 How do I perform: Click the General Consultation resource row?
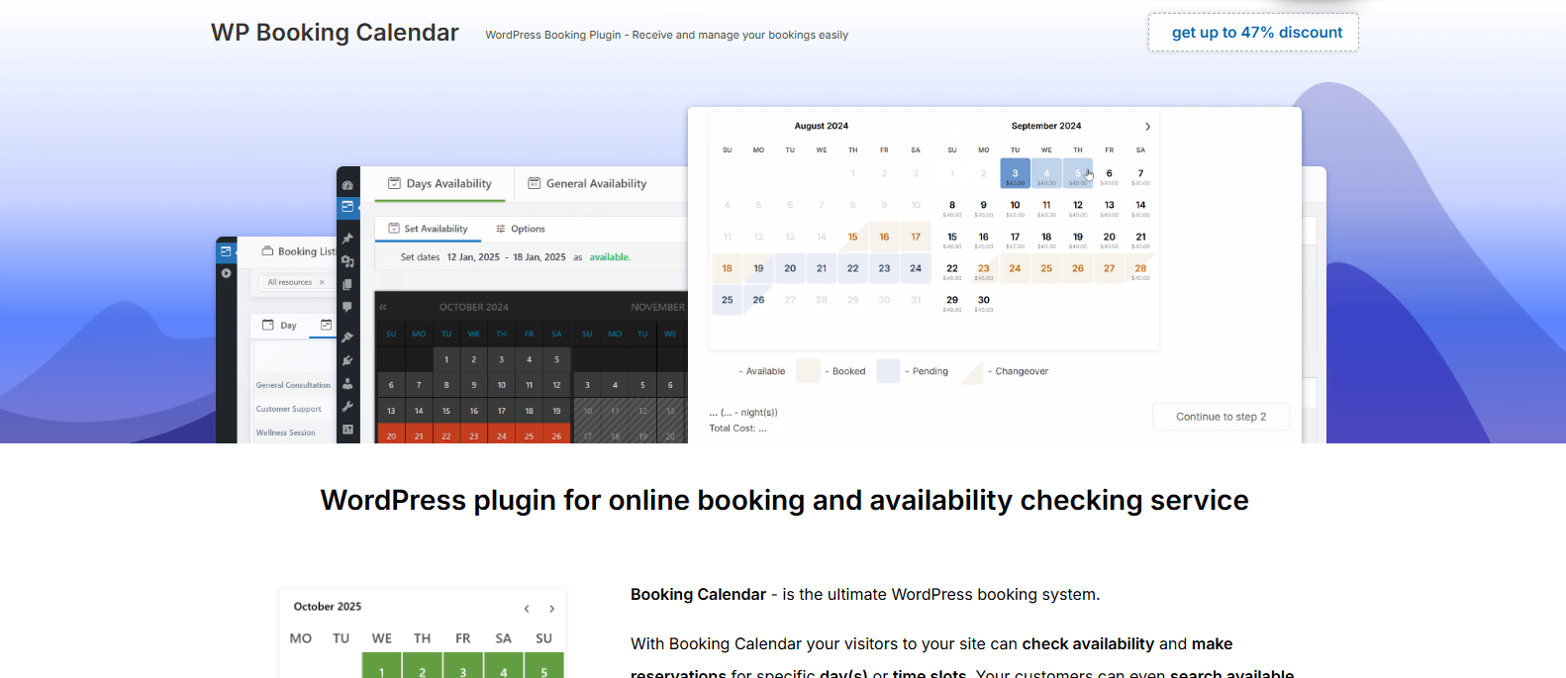294,385
